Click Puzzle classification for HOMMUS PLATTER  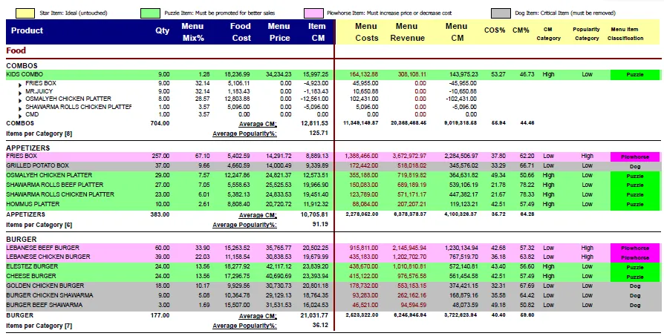pyautogui.click(x=635, y=204)
